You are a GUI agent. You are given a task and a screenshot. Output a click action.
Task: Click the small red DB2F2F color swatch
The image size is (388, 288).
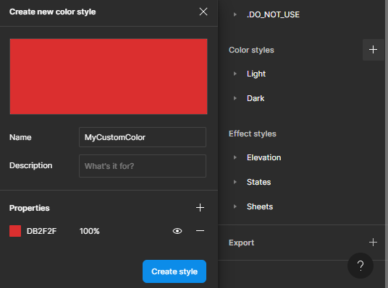(x=15, y=231)
